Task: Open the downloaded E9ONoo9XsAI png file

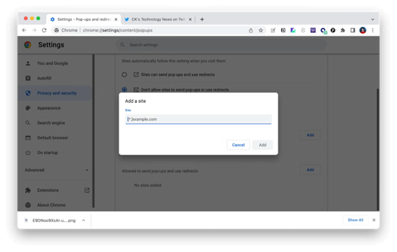Action: [53, 220]
